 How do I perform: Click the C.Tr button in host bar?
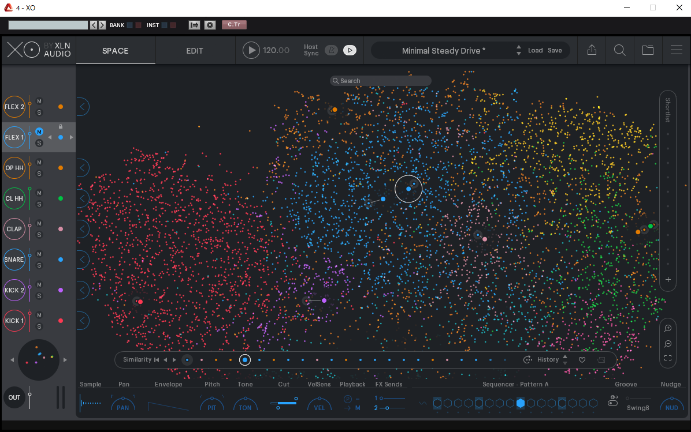pyautogui.click(x=234, y=25)
